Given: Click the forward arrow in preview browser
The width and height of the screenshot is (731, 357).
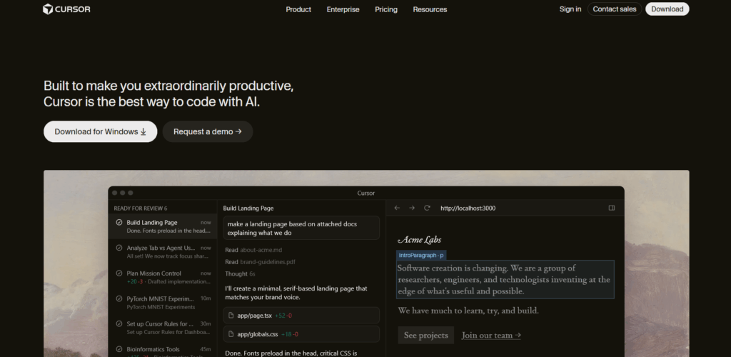Looking at the screenshot, I should pyautogui.click(x=412, y=208).
